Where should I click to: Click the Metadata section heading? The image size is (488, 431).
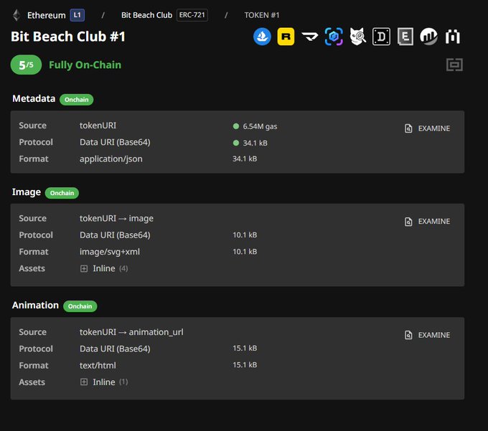coord(34,98)
